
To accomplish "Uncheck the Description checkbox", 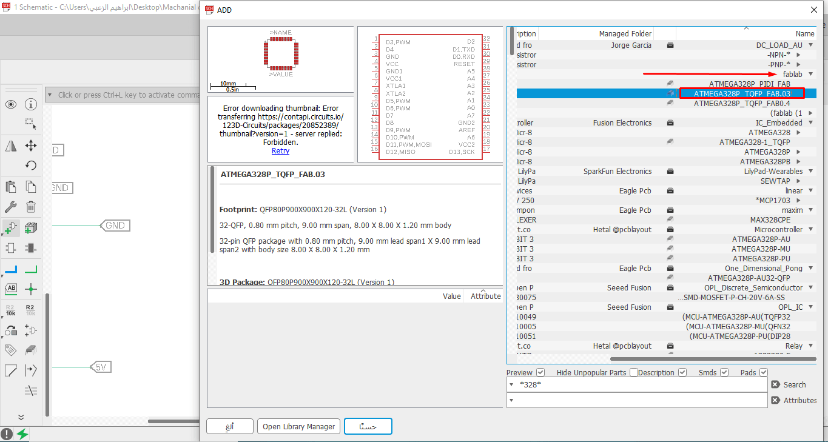I will [x=682, y=372].
